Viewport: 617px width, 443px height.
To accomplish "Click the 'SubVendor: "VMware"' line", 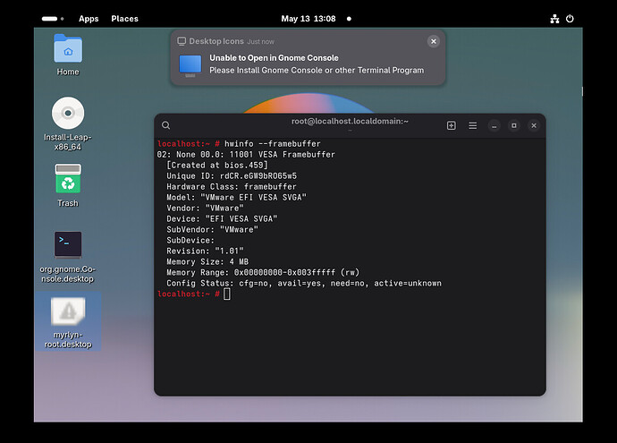I will [212, 230].
